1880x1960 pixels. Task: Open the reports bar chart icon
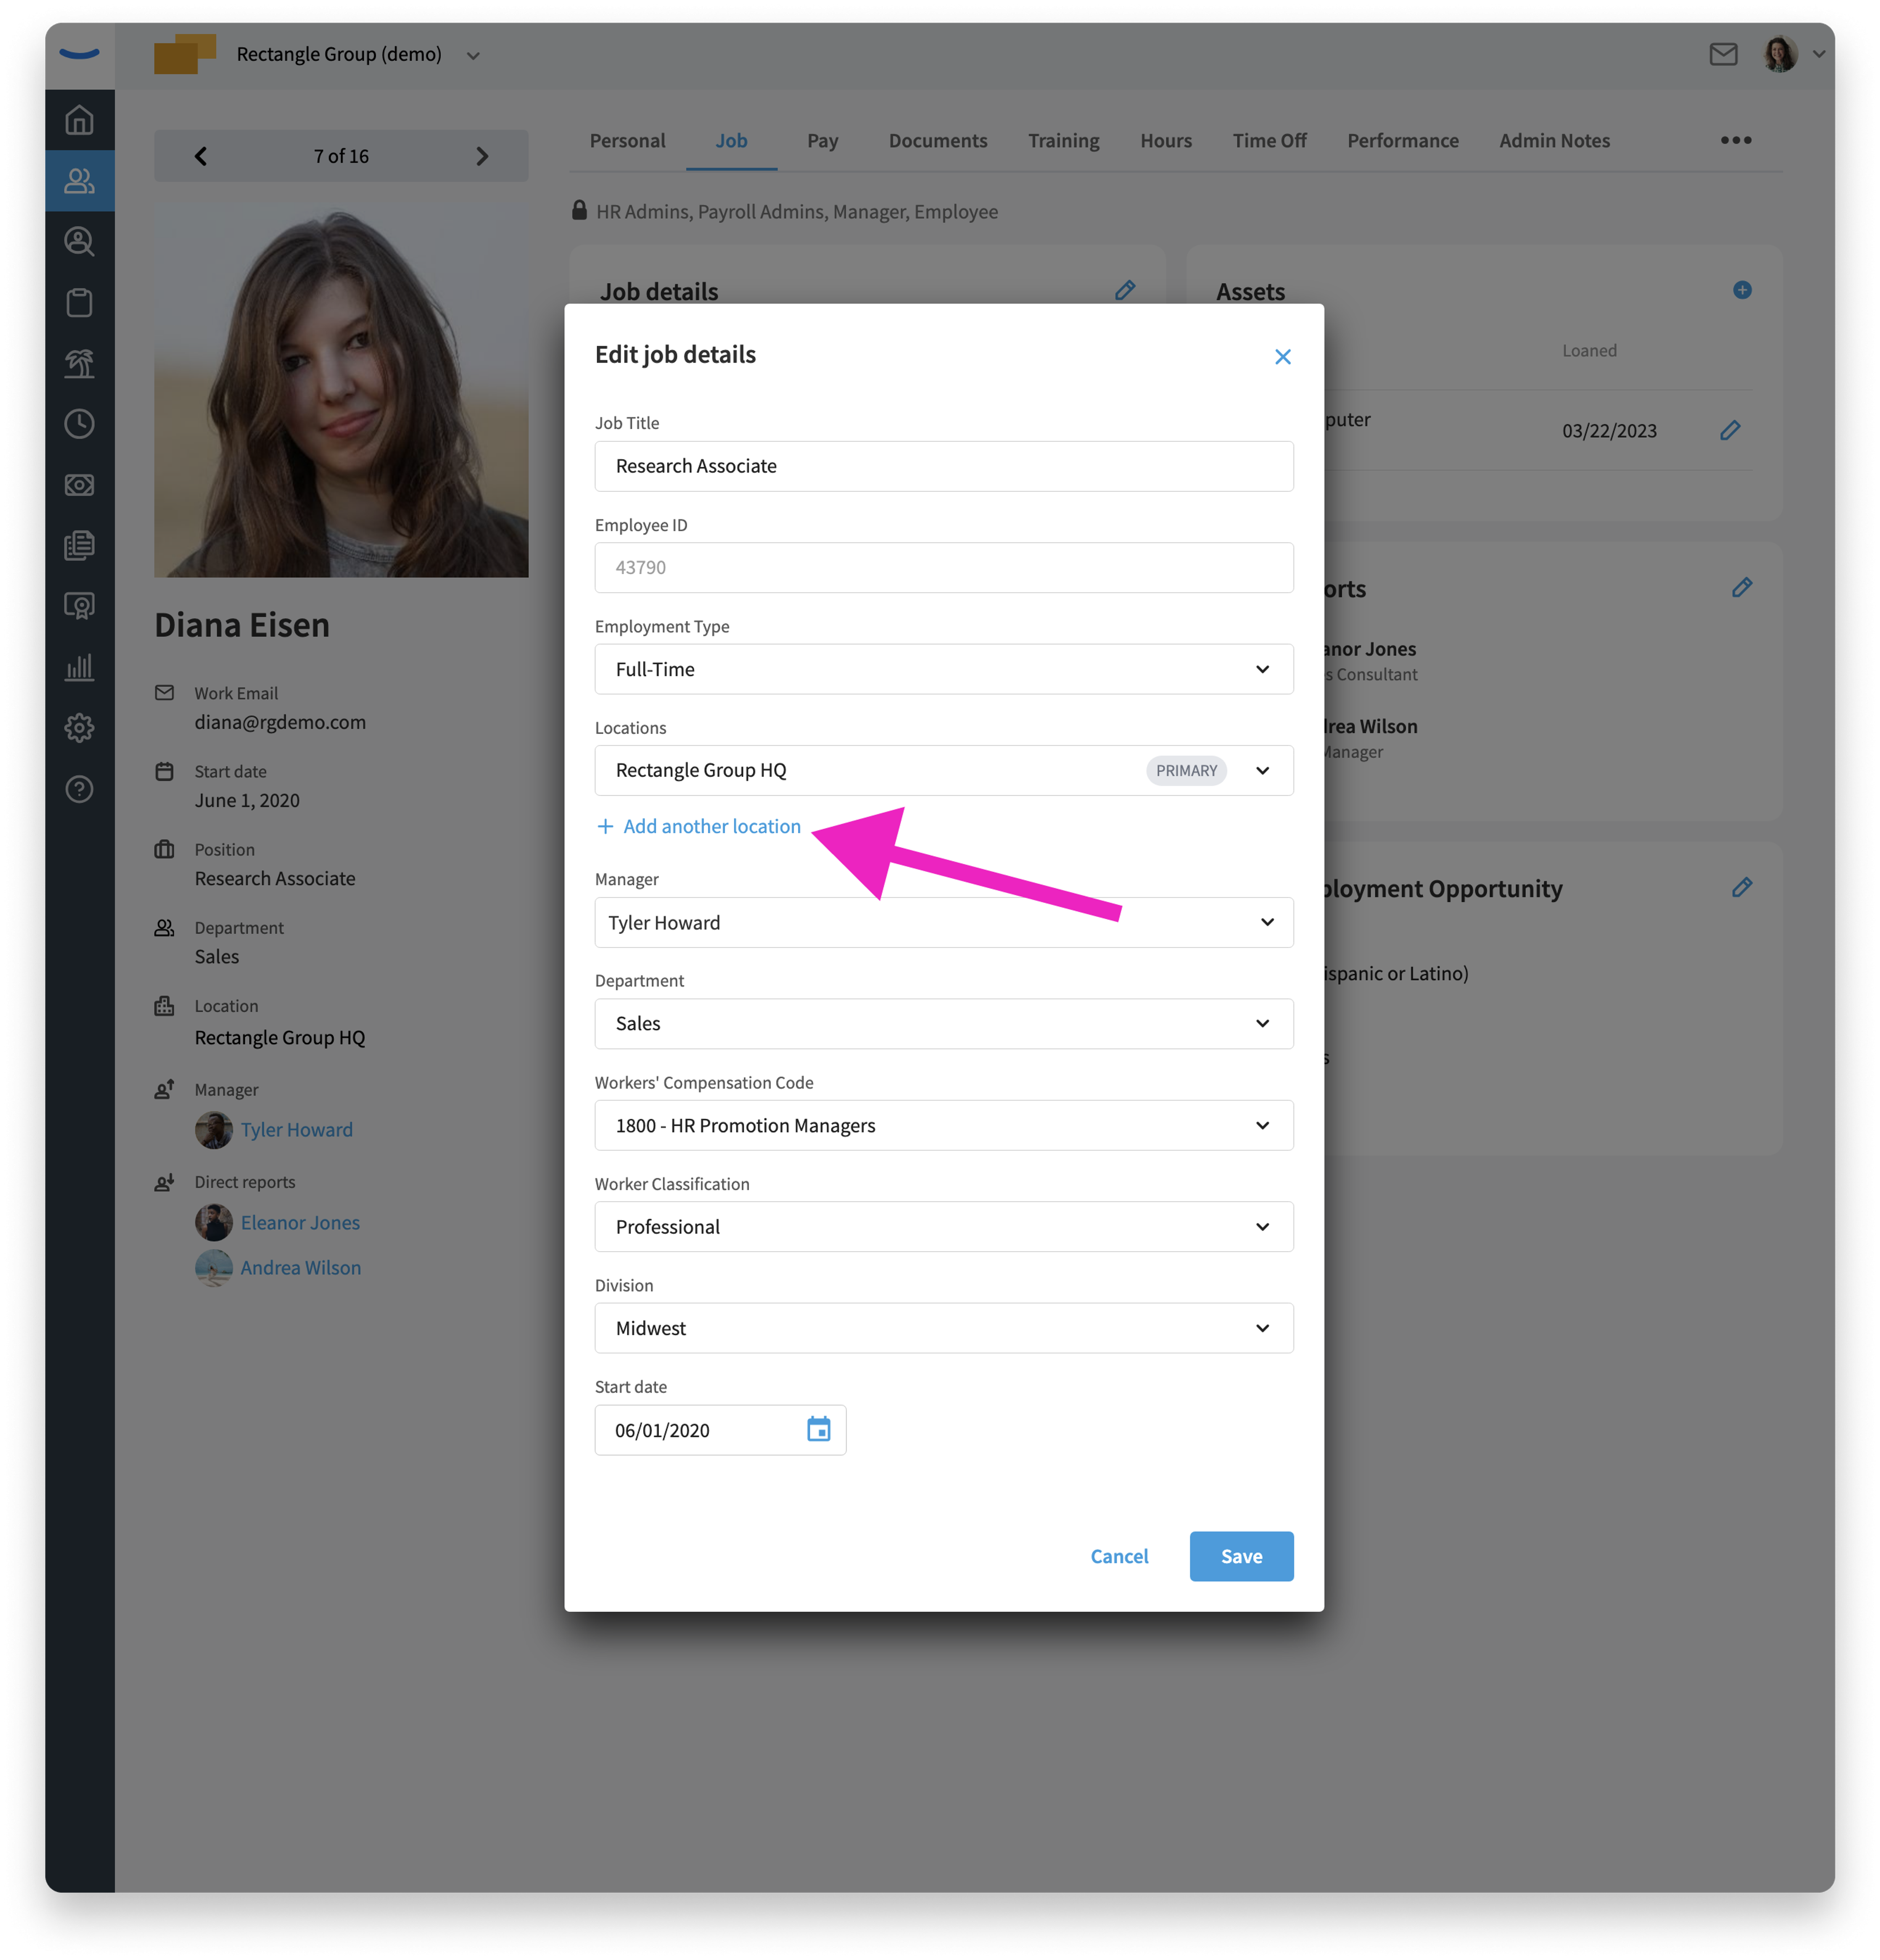tap(79, 667)
